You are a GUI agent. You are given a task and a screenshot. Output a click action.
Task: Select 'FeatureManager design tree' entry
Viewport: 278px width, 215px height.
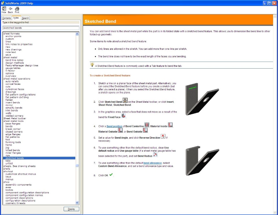(22, 65)
